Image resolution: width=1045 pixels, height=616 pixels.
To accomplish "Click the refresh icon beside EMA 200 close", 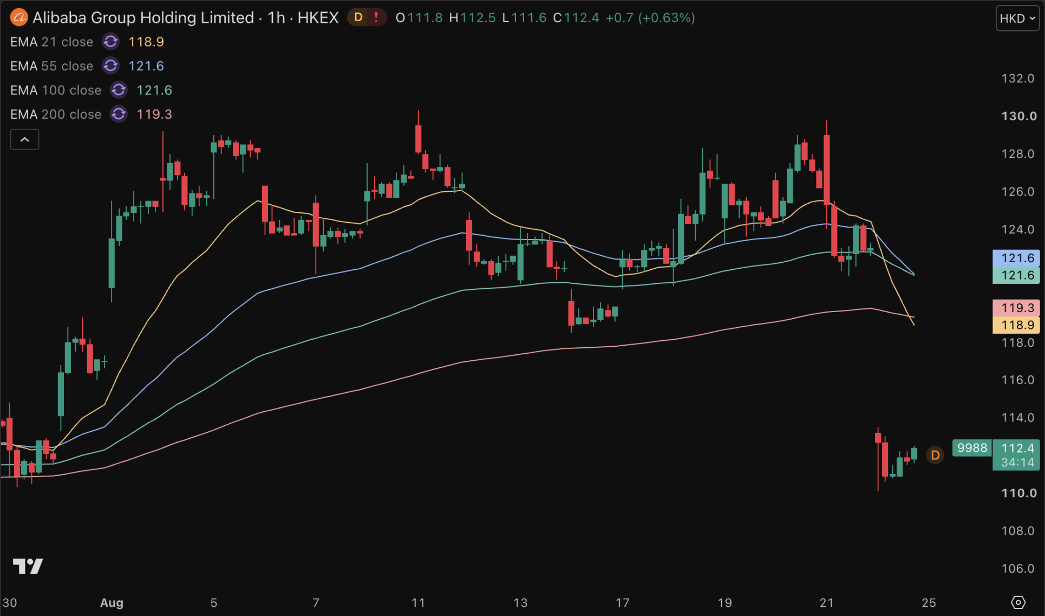I will click(x=119, y=114).
